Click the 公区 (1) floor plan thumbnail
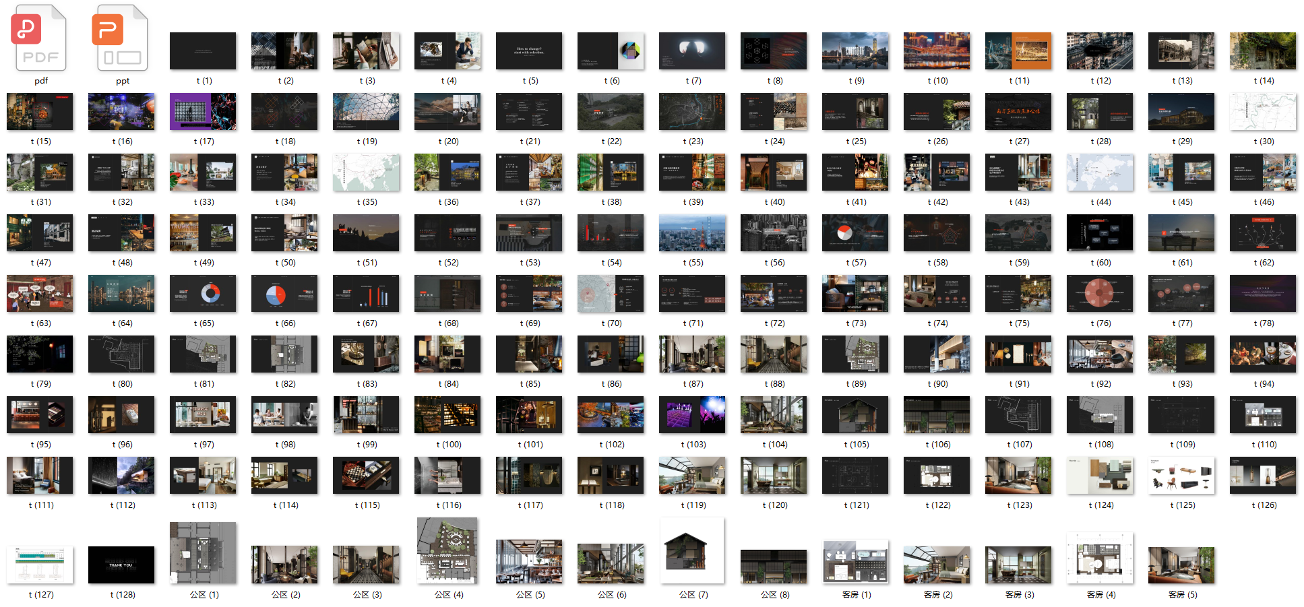Screen dimensions: 1304x607 point(203,552)
